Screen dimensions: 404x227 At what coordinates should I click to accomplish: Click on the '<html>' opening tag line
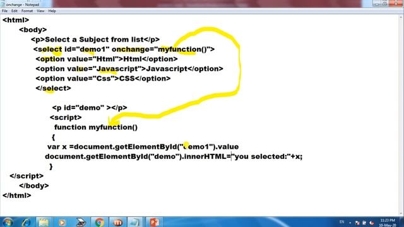coord(16,20)
